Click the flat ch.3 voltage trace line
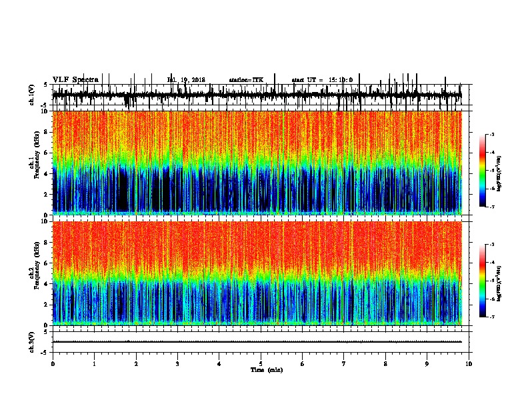Image resolution: width=528 pixels, height=408 pixels. click(x=257, y=342)
